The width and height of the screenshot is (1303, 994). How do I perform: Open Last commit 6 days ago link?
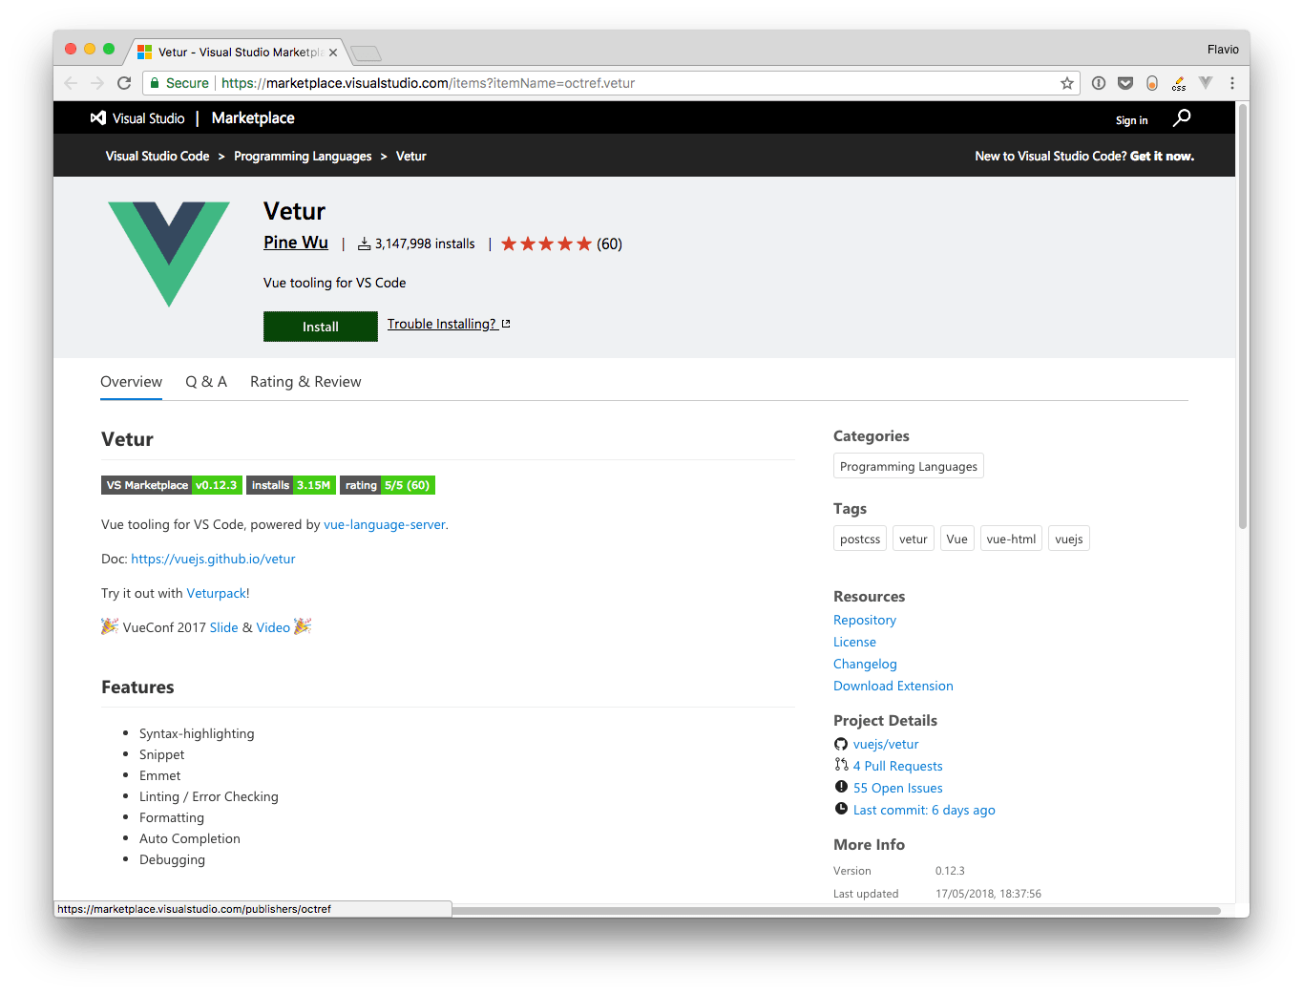pyautogui.click(x=924, y=810)
